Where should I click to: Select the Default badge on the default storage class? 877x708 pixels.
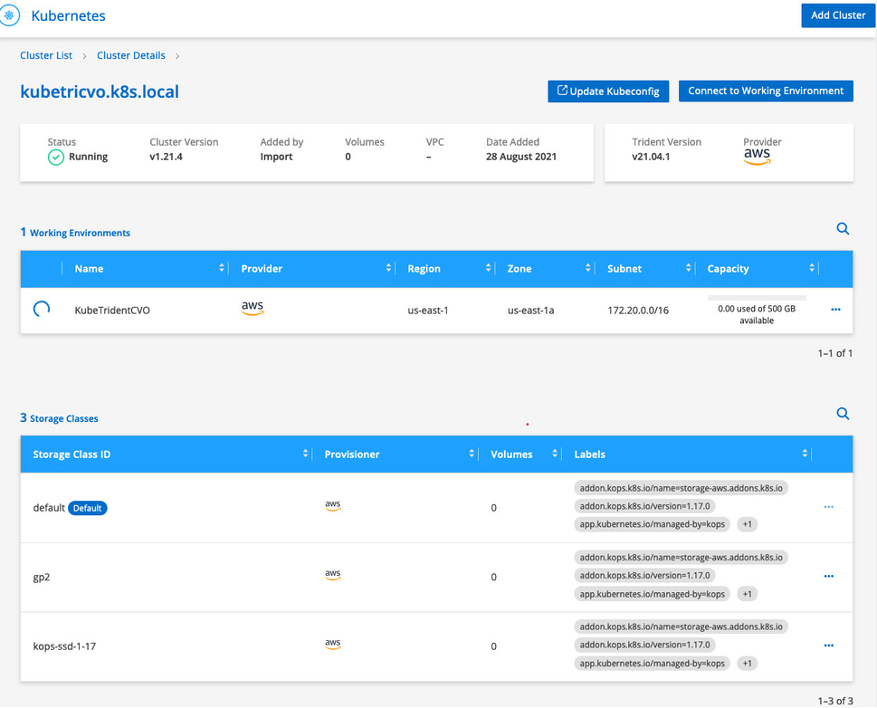point(88,508)
